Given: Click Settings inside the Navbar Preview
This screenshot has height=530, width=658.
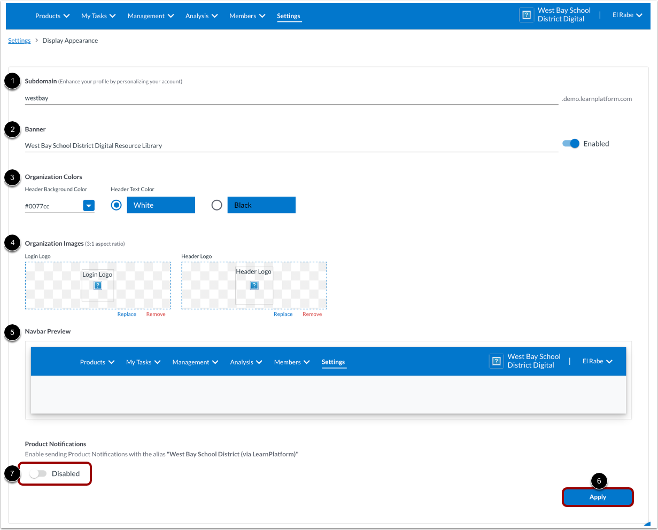Looking at the screenshot, I should 334,362.
